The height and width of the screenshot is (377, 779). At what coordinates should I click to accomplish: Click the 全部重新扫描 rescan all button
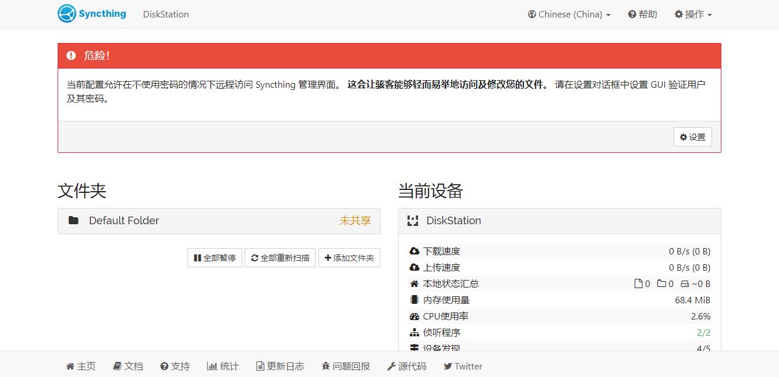(x=279, y=257)
